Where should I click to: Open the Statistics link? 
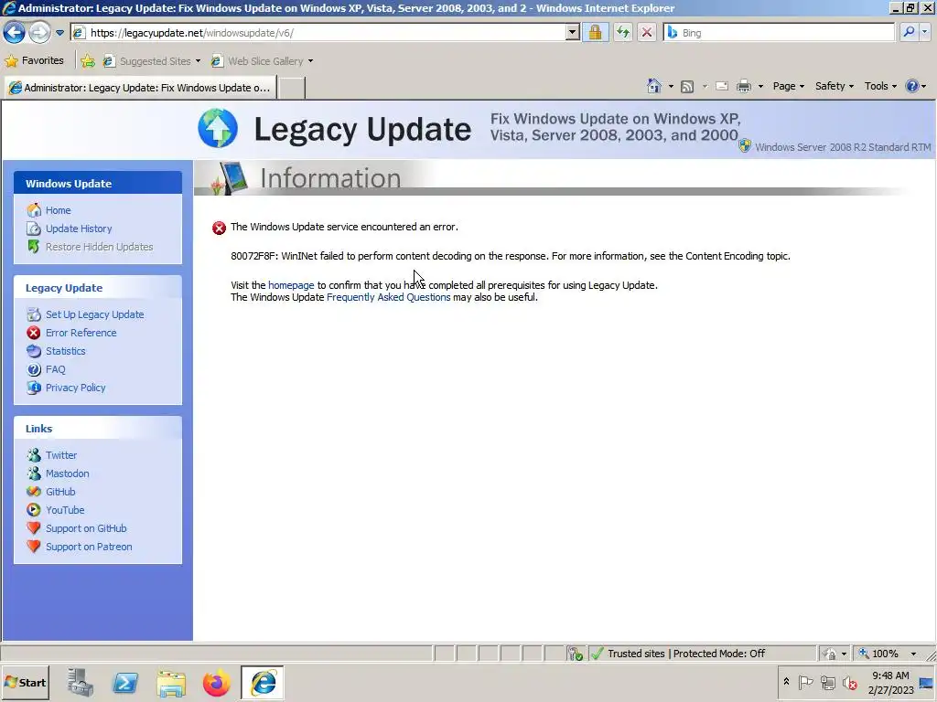65,351
